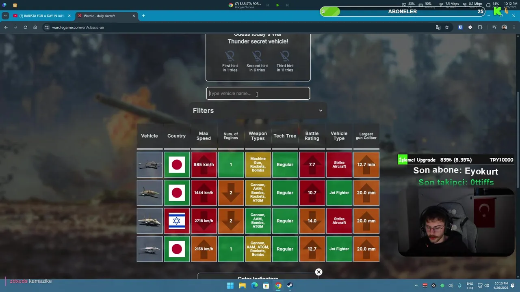Click the 2156 km/h speed cell
The width and height of the screenshot is (520, 292).
[x=204, y=249]
